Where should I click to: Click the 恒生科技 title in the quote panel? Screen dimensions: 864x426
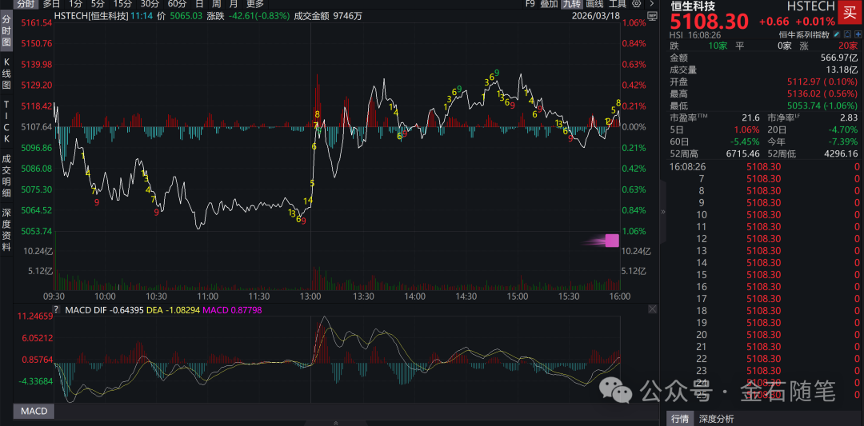click(x=693, y=6)
